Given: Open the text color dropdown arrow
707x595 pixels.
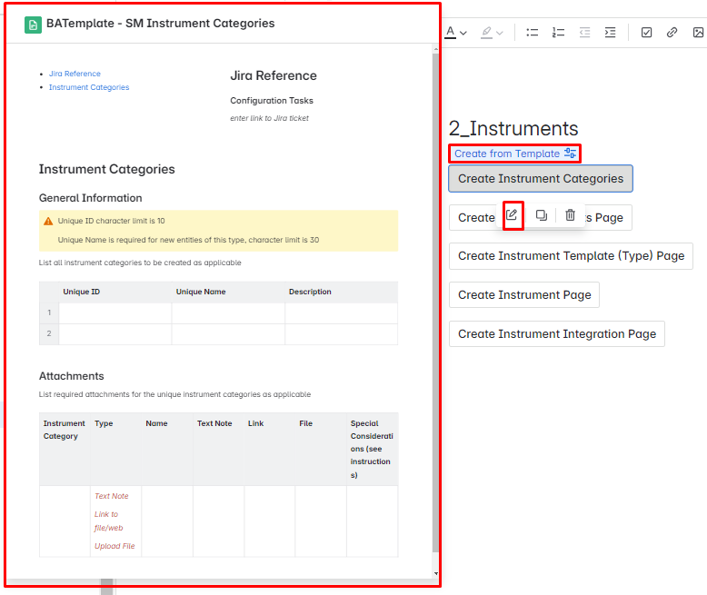Looking at the screenshot, I should pyautogui.click(x=463, y=33).
